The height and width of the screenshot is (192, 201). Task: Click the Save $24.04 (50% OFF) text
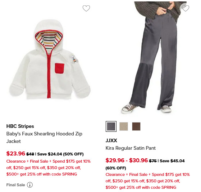coord(60,154)
